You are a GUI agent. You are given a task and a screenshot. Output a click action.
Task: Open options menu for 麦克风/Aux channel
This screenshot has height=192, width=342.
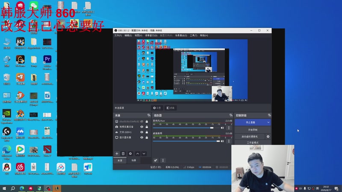pyautogui.click(x=229, y=128)
